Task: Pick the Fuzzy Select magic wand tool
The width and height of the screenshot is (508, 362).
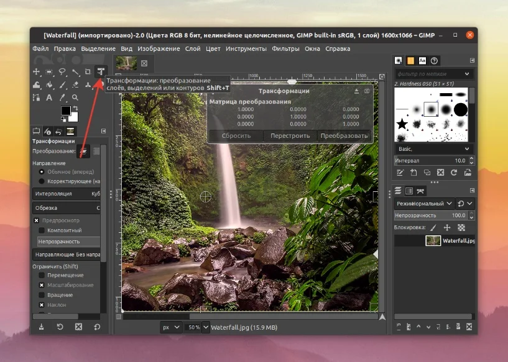Action: pyautogui.click(x=75, y=72)
